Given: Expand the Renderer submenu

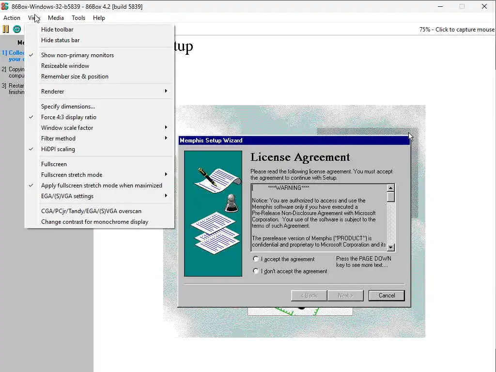Looking at the screenshot, I should 99,92.
